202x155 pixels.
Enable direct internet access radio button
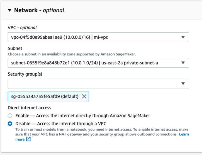coord(10,116)
